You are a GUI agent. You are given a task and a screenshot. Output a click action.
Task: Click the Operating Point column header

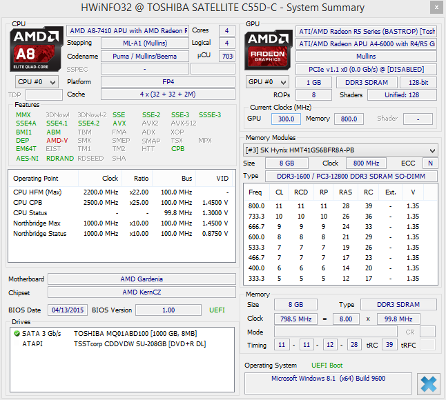click(43, 179)
